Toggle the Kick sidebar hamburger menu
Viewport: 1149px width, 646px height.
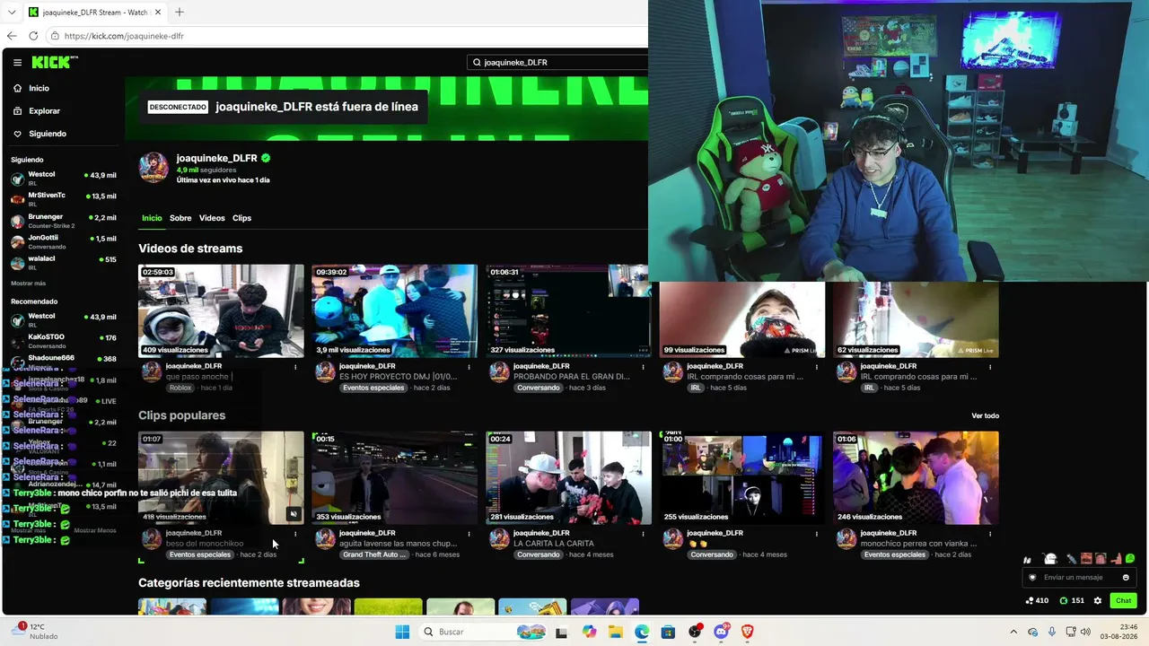17,63
